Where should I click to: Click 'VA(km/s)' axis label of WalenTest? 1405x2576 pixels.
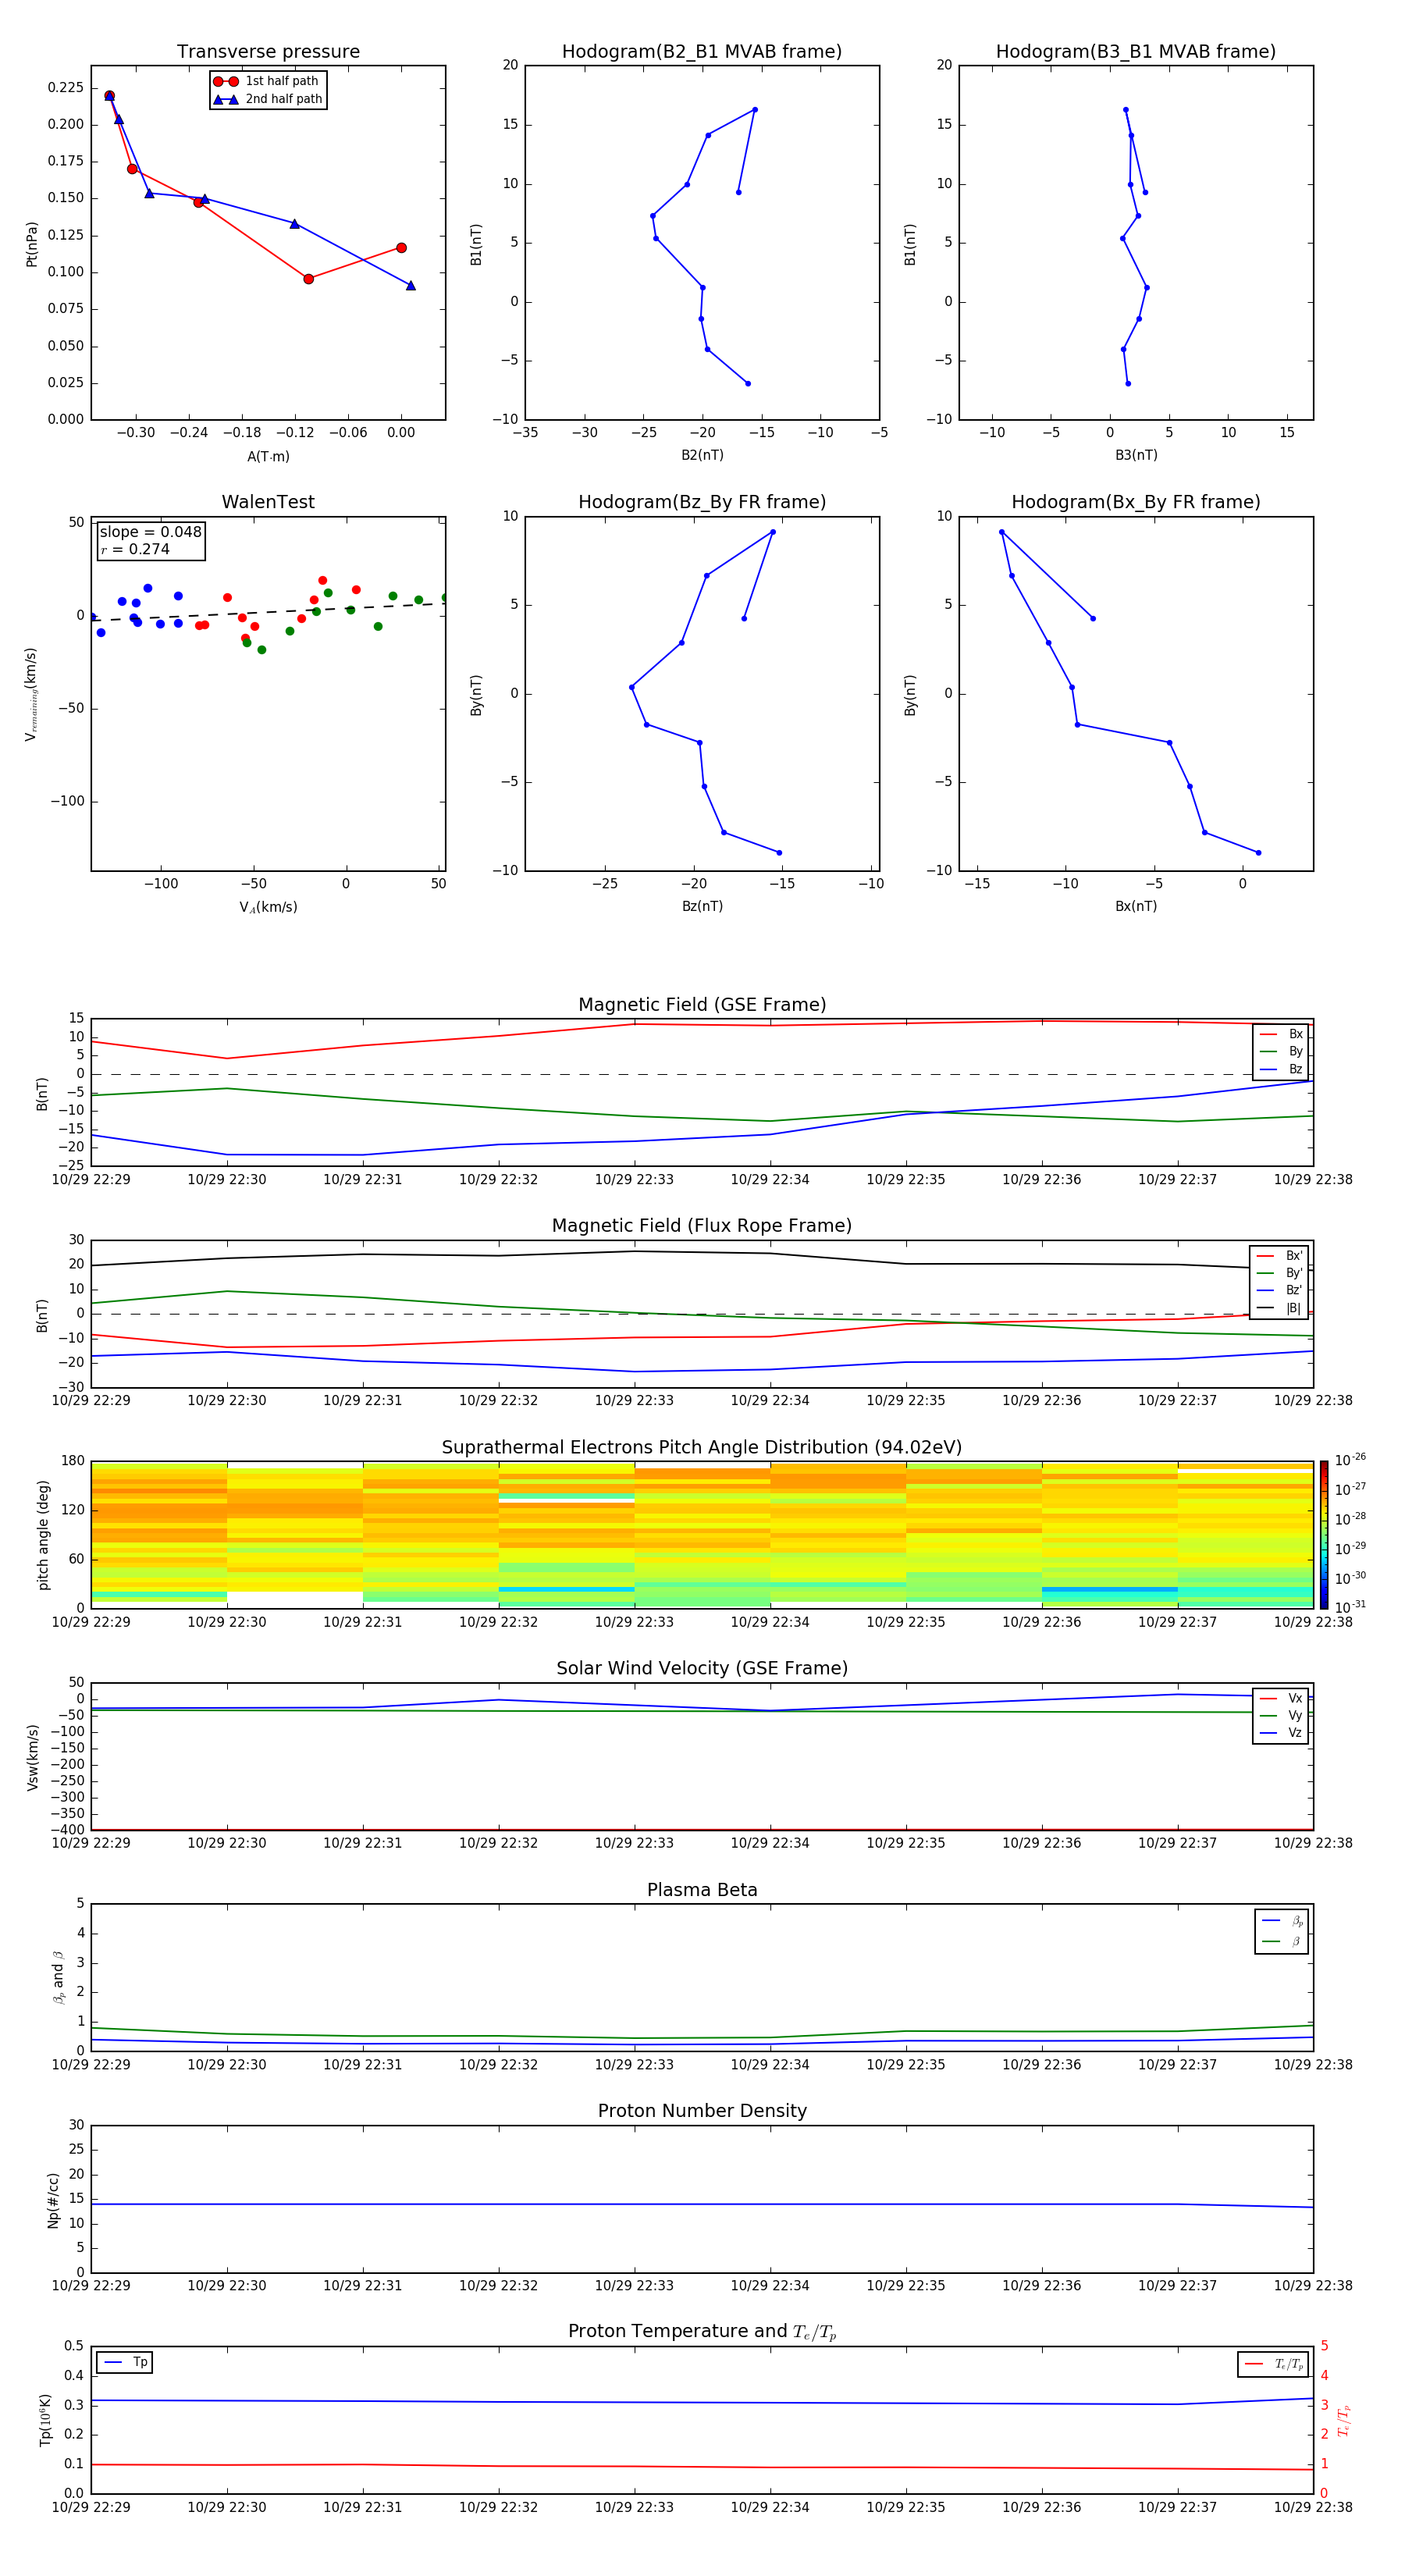(268, 907)
